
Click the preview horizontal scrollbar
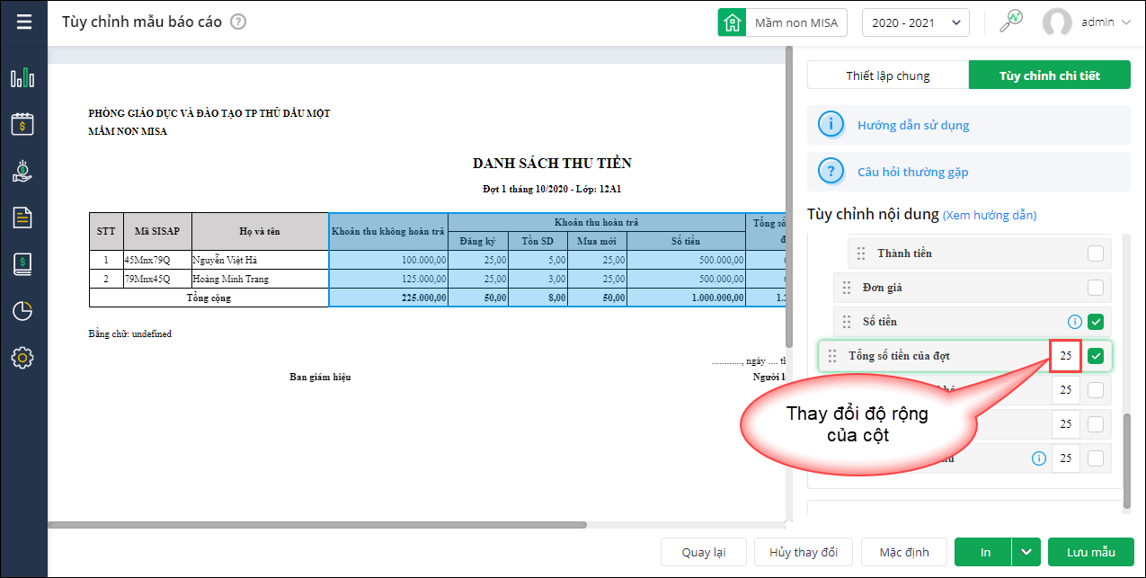tap(317, 525)
